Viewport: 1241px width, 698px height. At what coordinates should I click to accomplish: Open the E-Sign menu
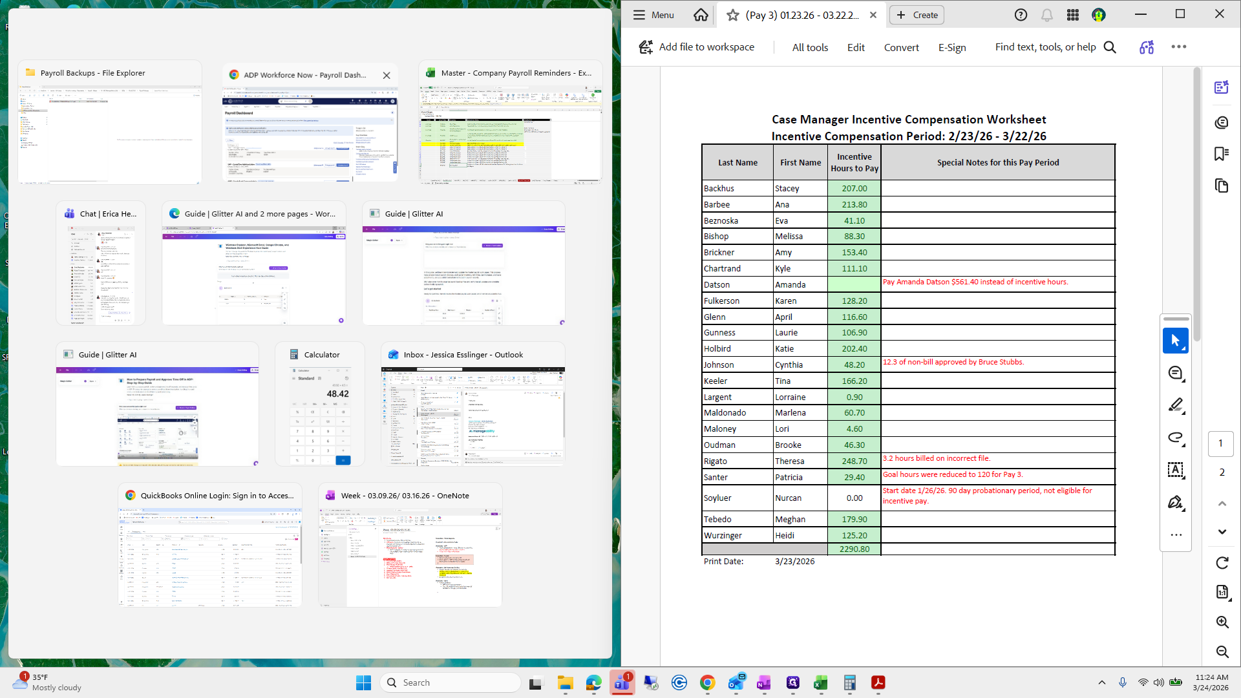pos(951,47)
